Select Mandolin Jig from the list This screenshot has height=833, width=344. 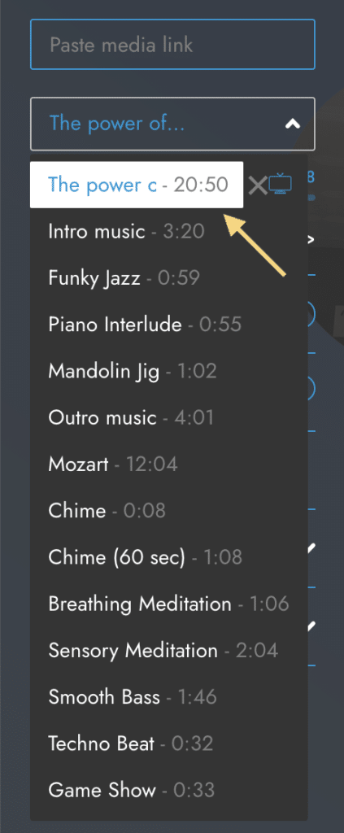click(x=169, y=371)
